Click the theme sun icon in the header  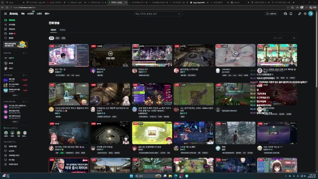click(305, 14)
